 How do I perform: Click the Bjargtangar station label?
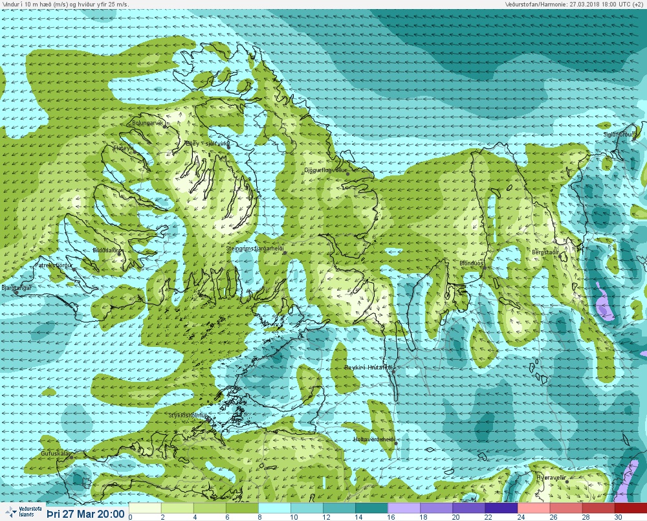point(16,288)
